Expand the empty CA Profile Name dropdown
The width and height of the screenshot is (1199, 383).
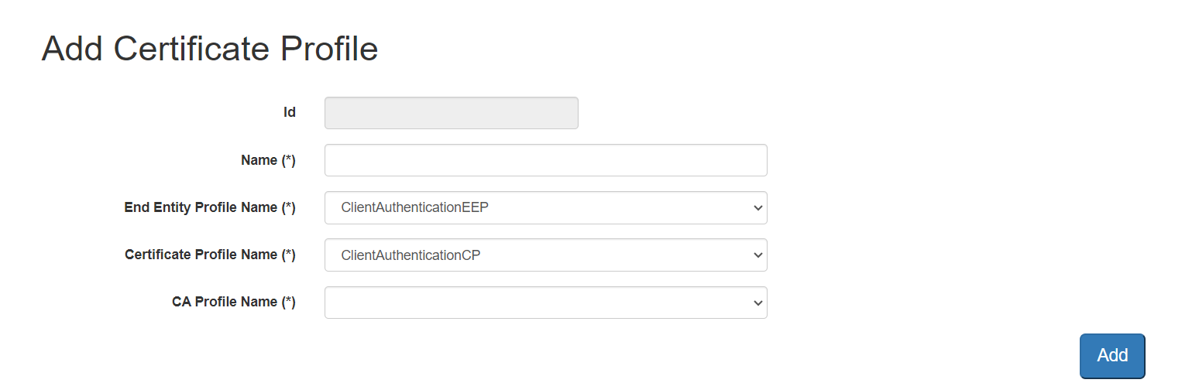click(545, 302)
